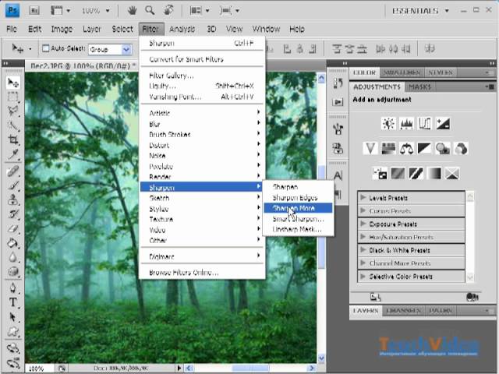
Task: Select the Brush tool
Action: point(12,185)
